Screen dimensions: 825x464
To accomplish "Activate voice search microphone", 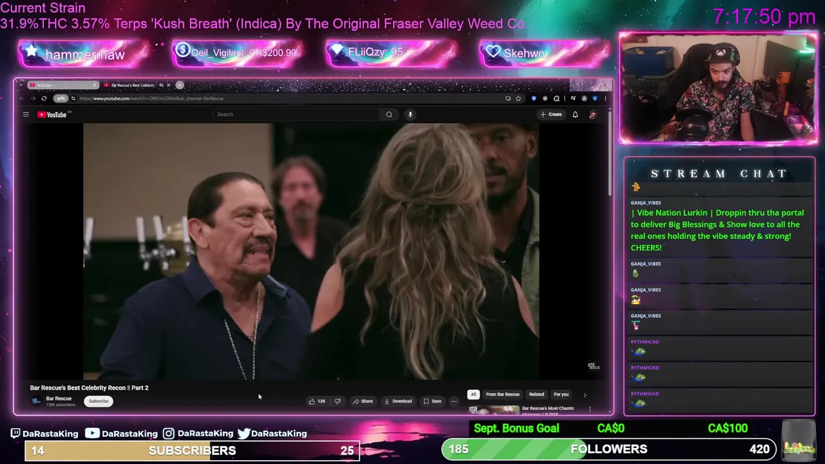I will pos(410,115).
